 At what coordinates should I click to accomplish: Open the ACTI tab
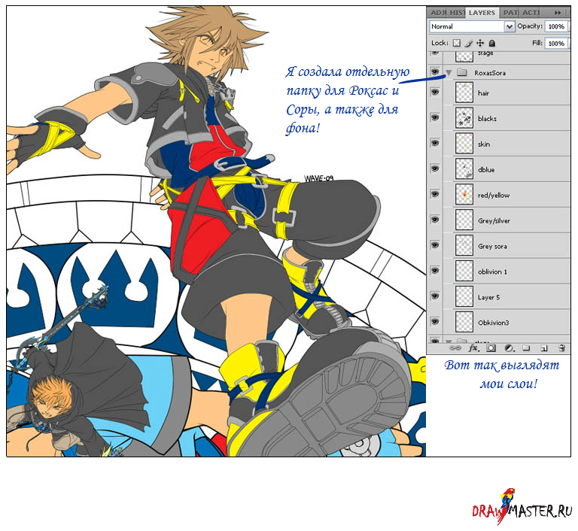click(531, 13)
